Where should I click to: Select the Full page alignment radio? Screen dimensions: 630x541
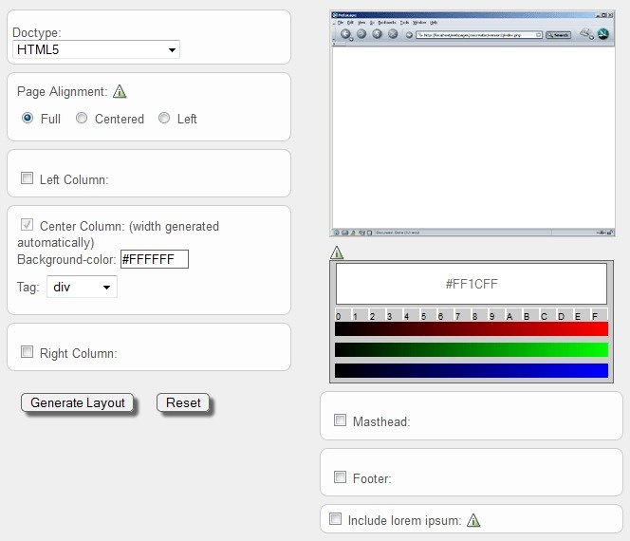28,118
